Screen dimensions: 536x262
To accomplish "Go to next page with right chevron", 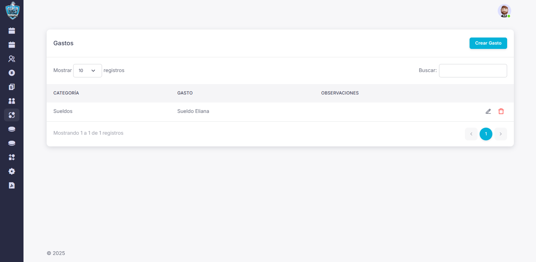I will click(500, 134).
